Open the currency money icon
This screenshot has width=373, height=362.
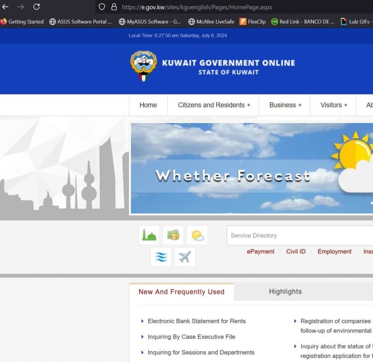[x=173, y=235]
